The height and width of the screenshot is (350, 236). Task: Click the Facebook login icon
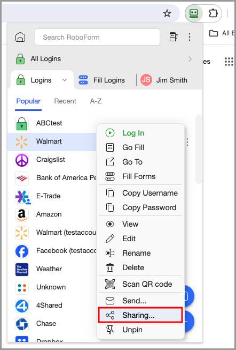tap(22, 251)
